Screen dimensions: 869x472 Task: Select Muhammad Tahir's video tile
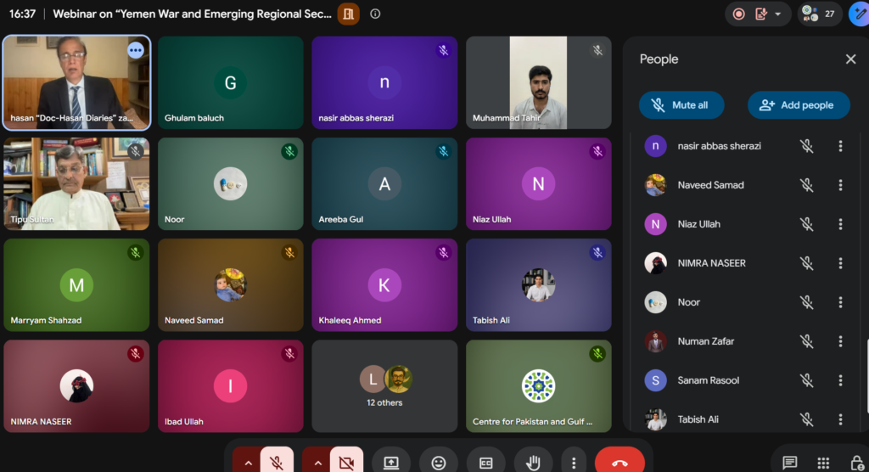click(x=539, y=82)
